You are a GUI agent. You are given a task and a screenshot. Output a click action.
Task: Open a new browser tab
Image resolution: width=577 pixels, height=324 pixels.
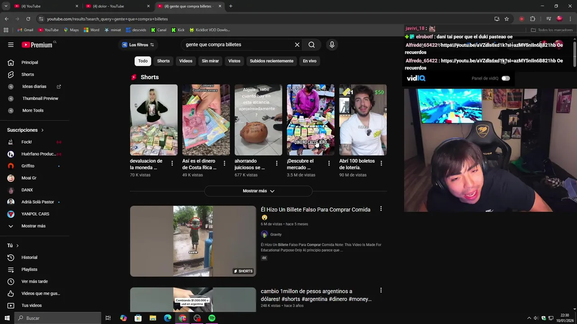point(231,6)
